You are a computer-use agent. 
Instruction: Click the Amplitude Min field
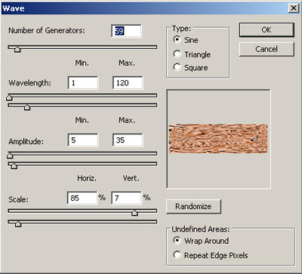point(83,140)
